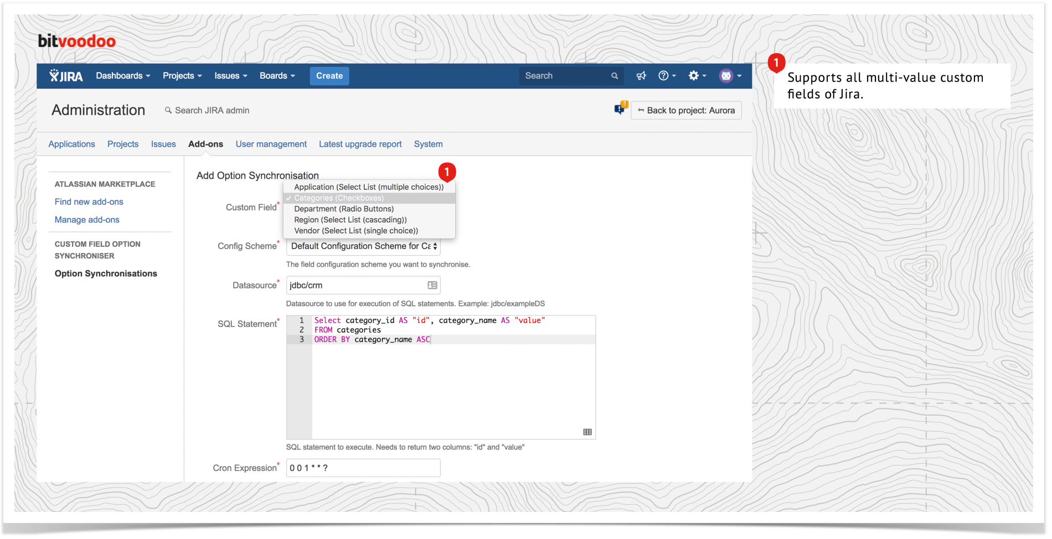Image resolution: width=1052 pixels, height=539 pixels.
Task: Click the Search JIRA admin field
Action: pyautogui.click(x=207, y=111)
